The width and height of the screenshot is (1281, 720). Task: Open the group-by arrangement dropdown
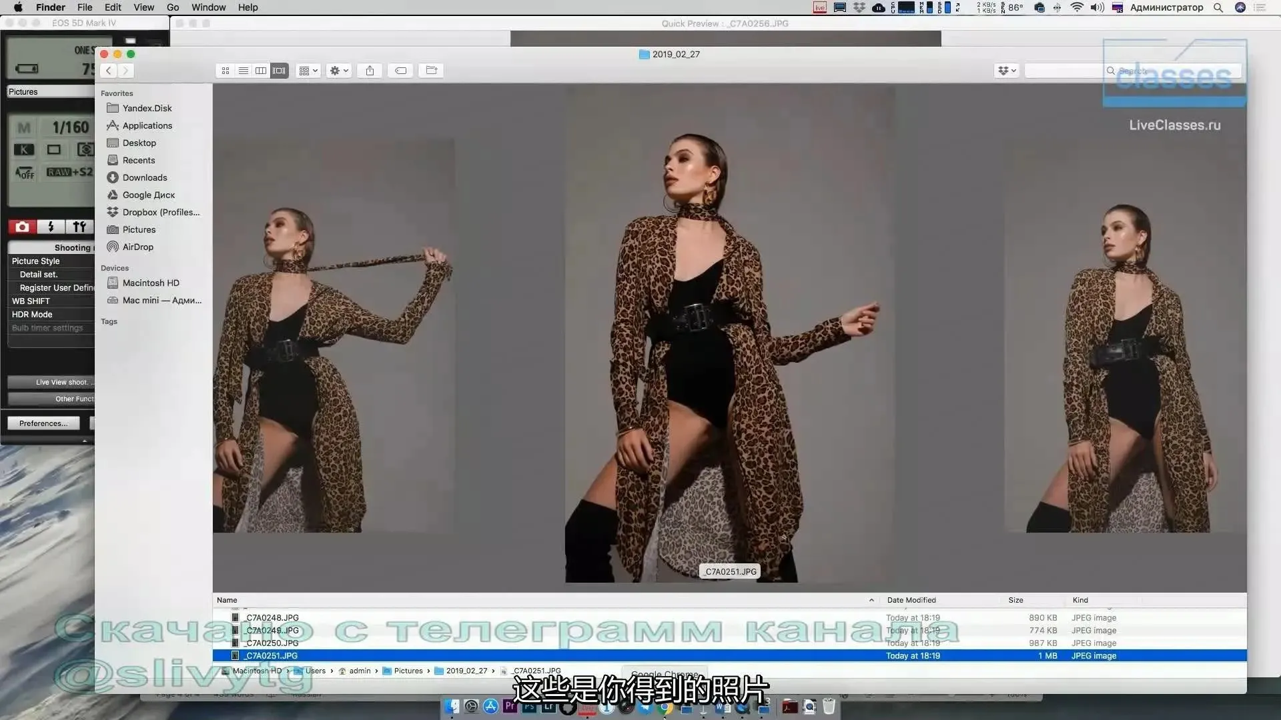pyautogui.click(x=308, y=71)
